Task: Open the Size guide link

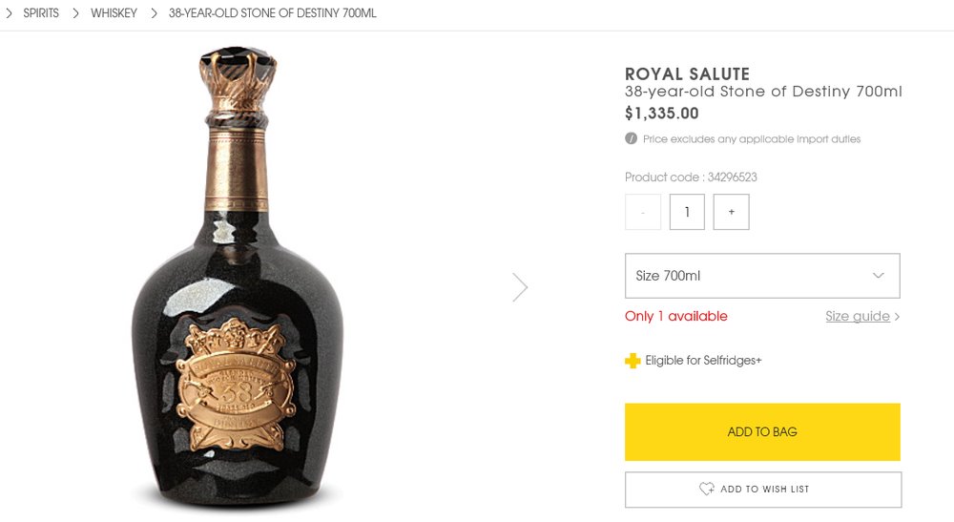Action: tap(857, 317)
